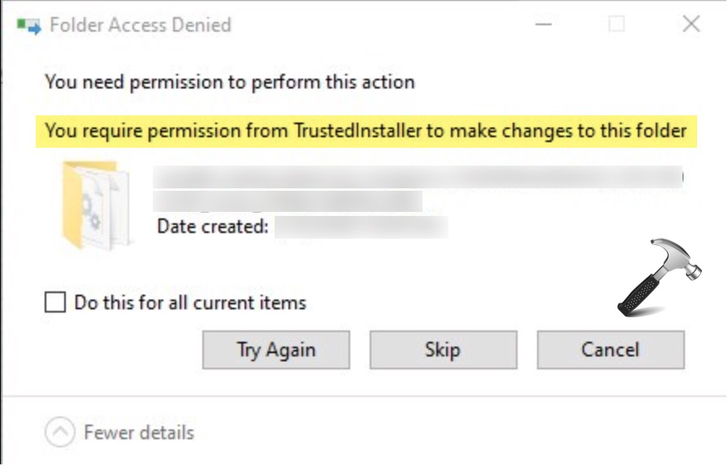Minimize the dialog window
This screenshot has height=466, width=728.
point(544,24)
